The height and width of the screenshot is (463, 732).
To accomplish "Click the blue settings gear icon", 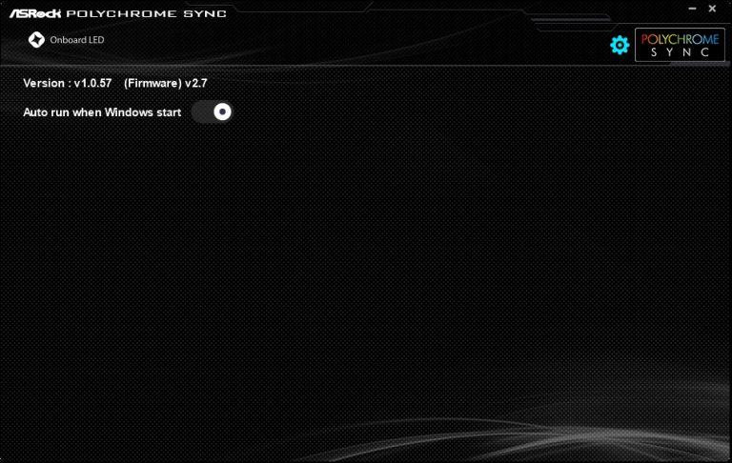I will coord(620,45).
